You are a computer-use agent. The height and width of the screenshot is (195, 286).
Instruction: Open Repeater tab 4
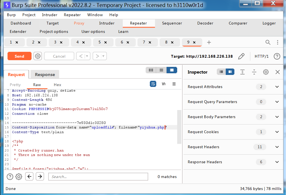(78, 42)
